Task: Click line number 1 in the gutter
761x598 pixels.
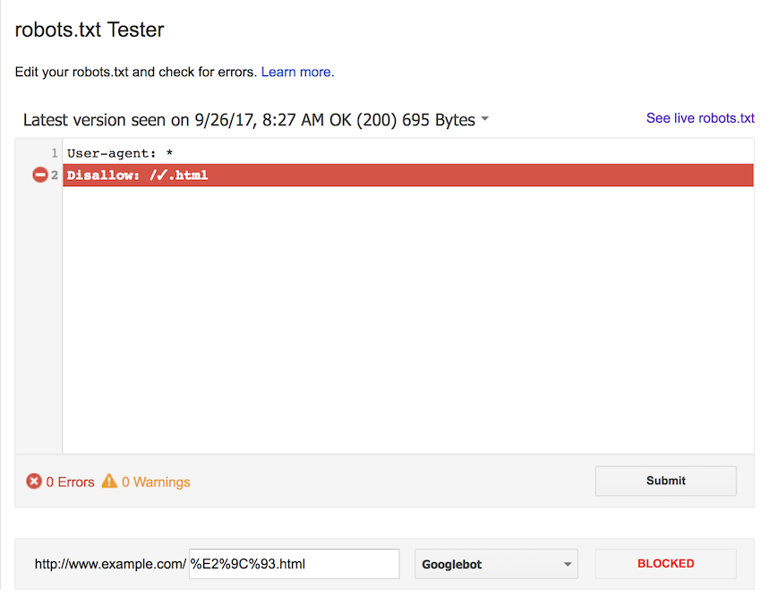Action: tap(55, 153)
